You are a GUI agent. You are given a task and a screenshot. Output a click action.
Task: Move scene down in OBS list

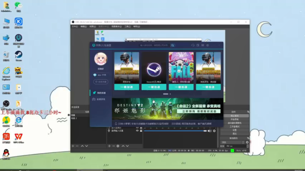coord(87,146)
